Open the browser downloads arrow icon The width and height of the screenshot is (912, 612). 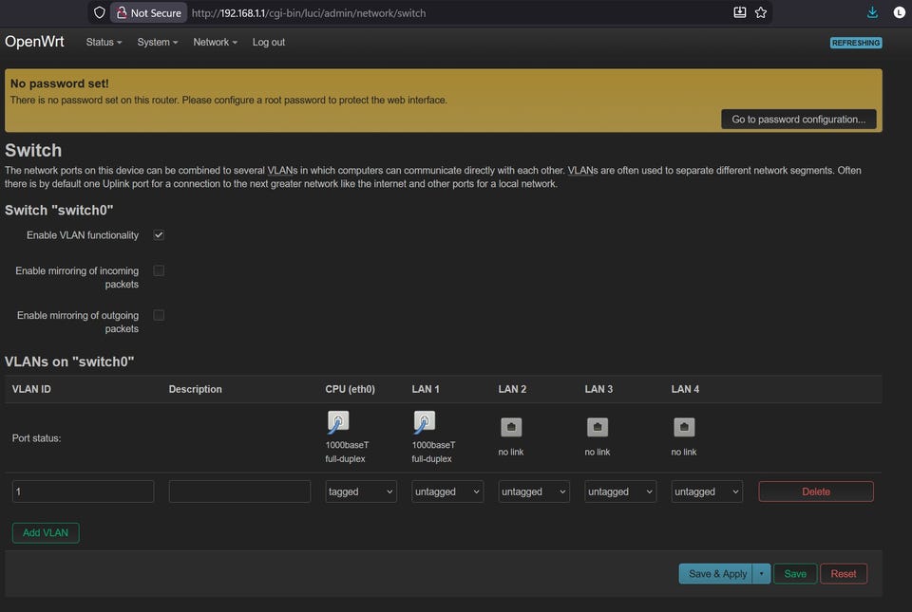873,13
